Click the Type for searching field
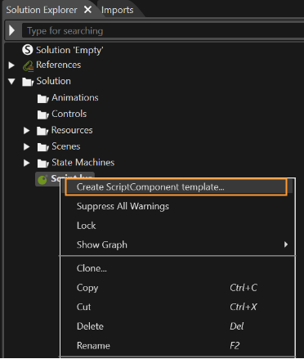The width and height of the screenshot is (304, 359). pos(163,30)
